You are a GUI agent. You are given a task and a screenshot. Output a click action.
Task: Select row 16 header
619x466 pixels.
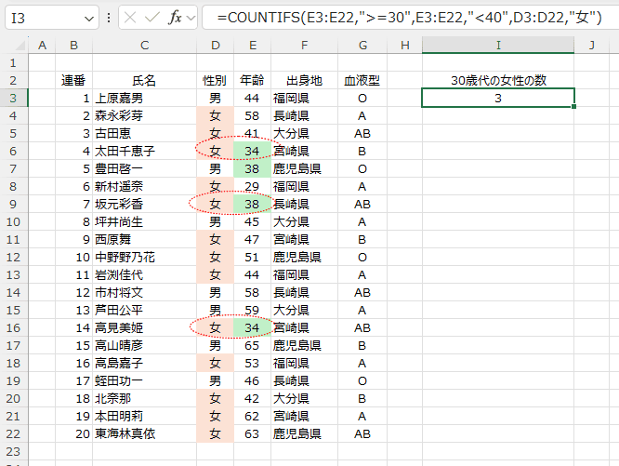(13, 327)
